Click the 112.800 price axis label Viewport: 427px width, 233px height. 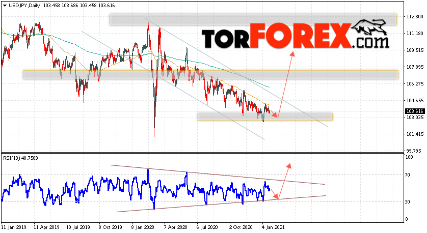pos(415,17)
